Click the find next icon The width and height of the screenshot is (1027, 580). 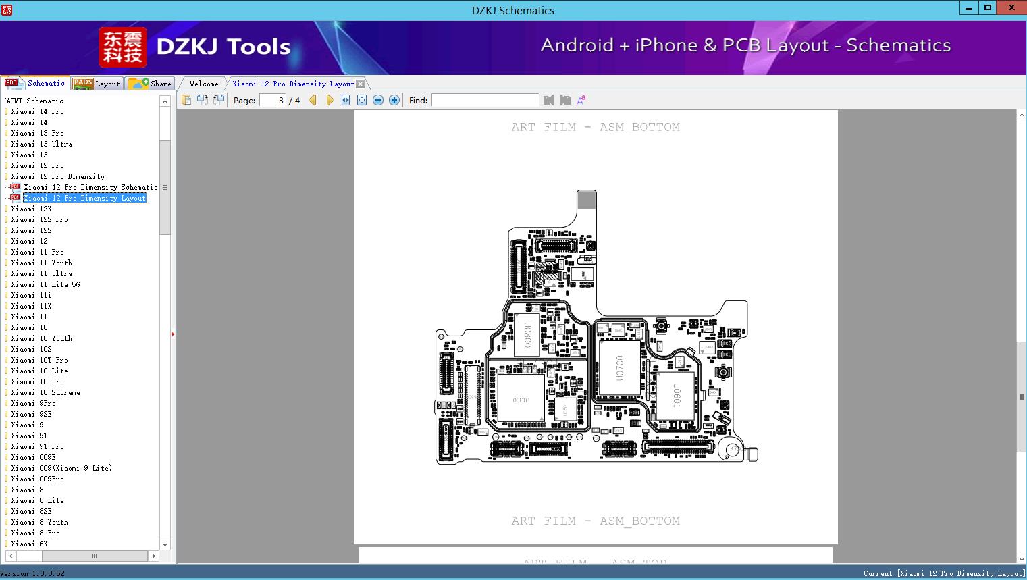[565, 100]
